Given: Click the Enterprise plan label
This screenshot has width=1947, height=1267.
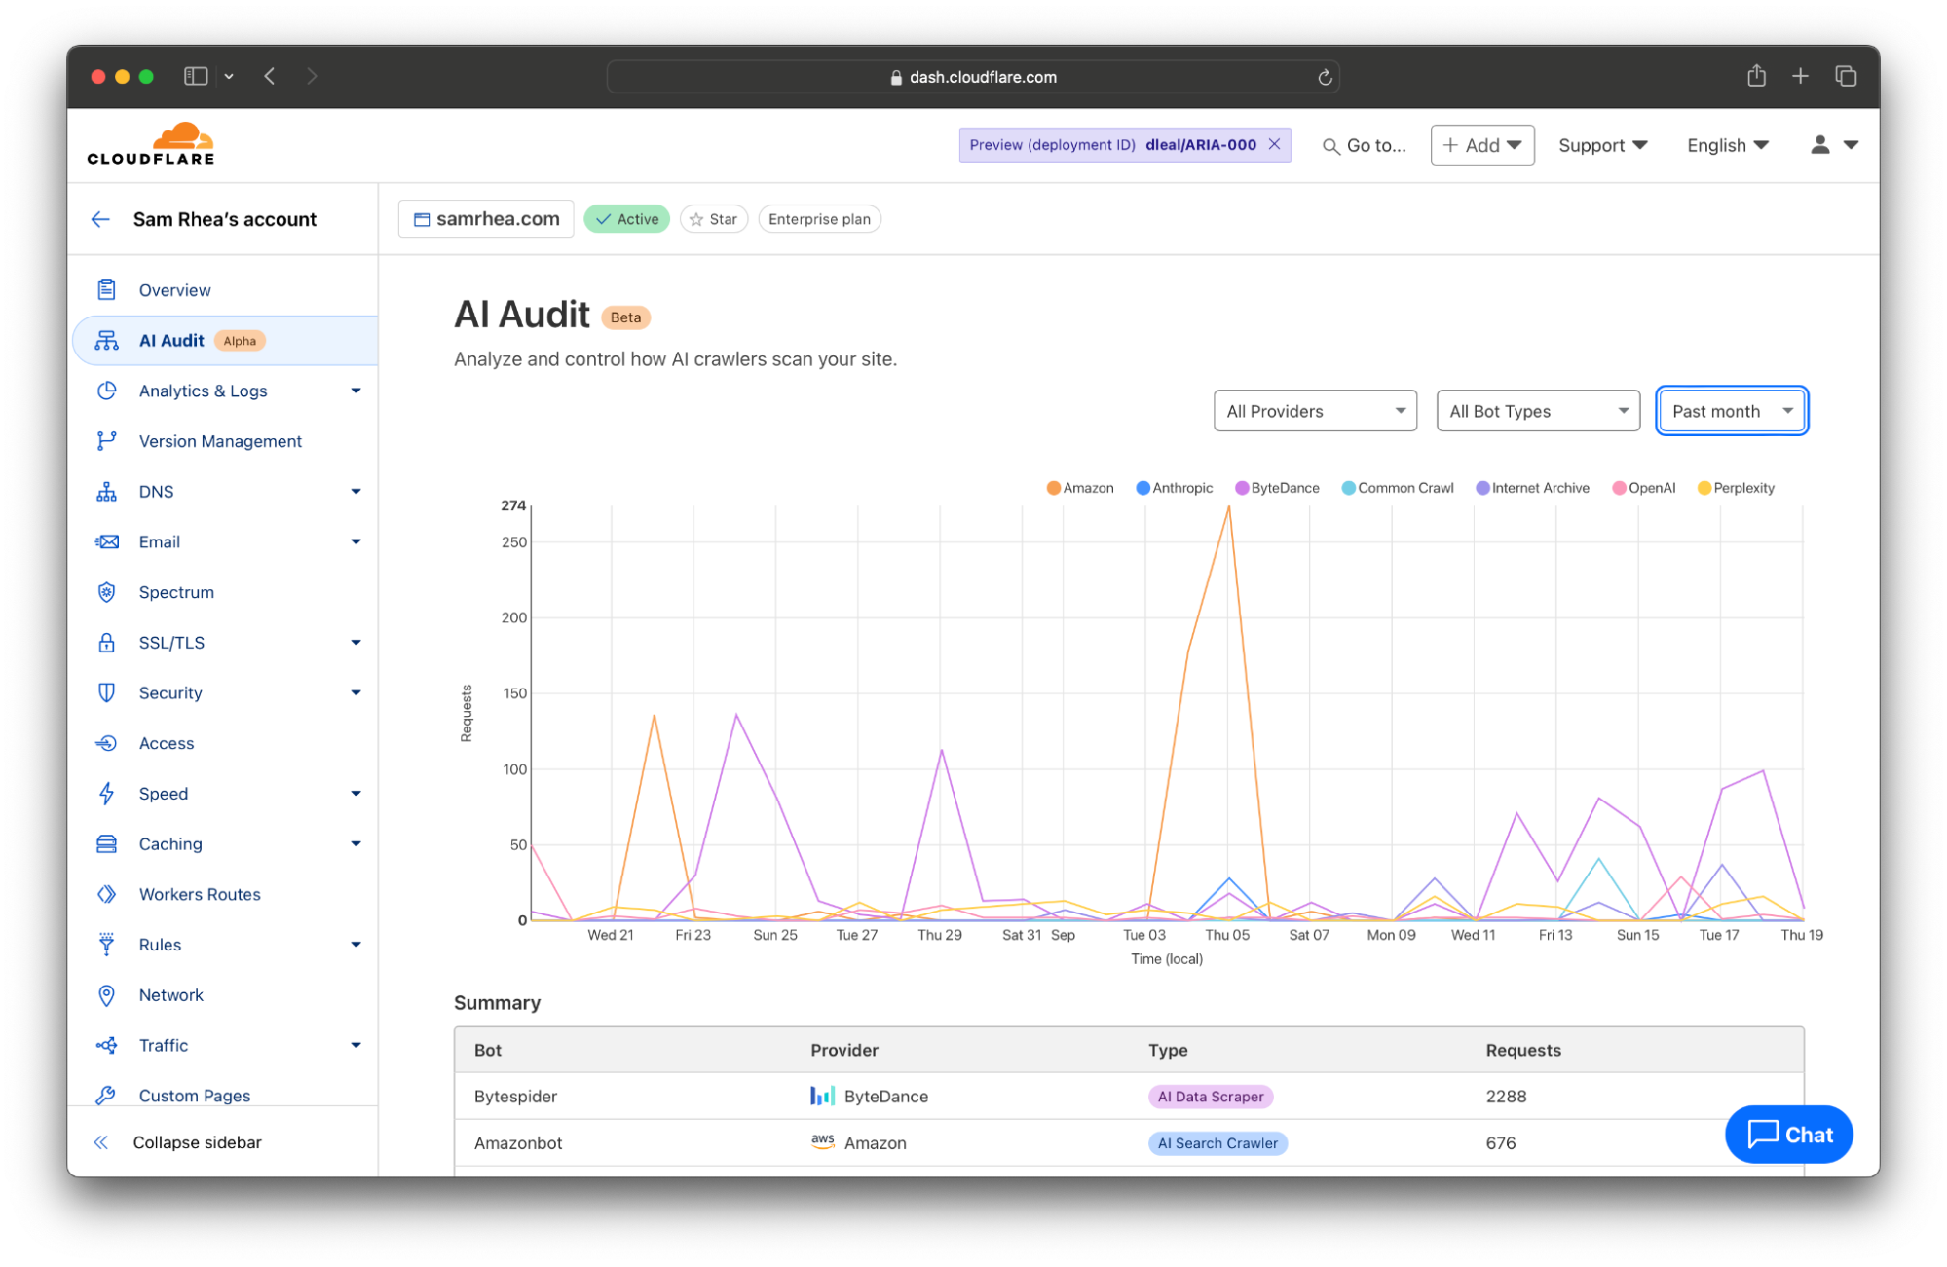Looking at the screenshot, I should click(822, 218).
